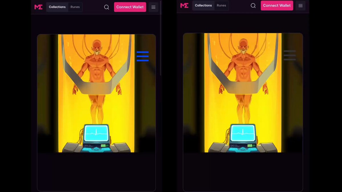Select Runes tab in left panel
This screenshot has height=192, width=342.
(x=75, y=7)
